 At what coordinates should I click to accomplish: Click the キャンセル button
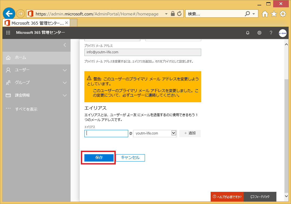click(130, 157)
